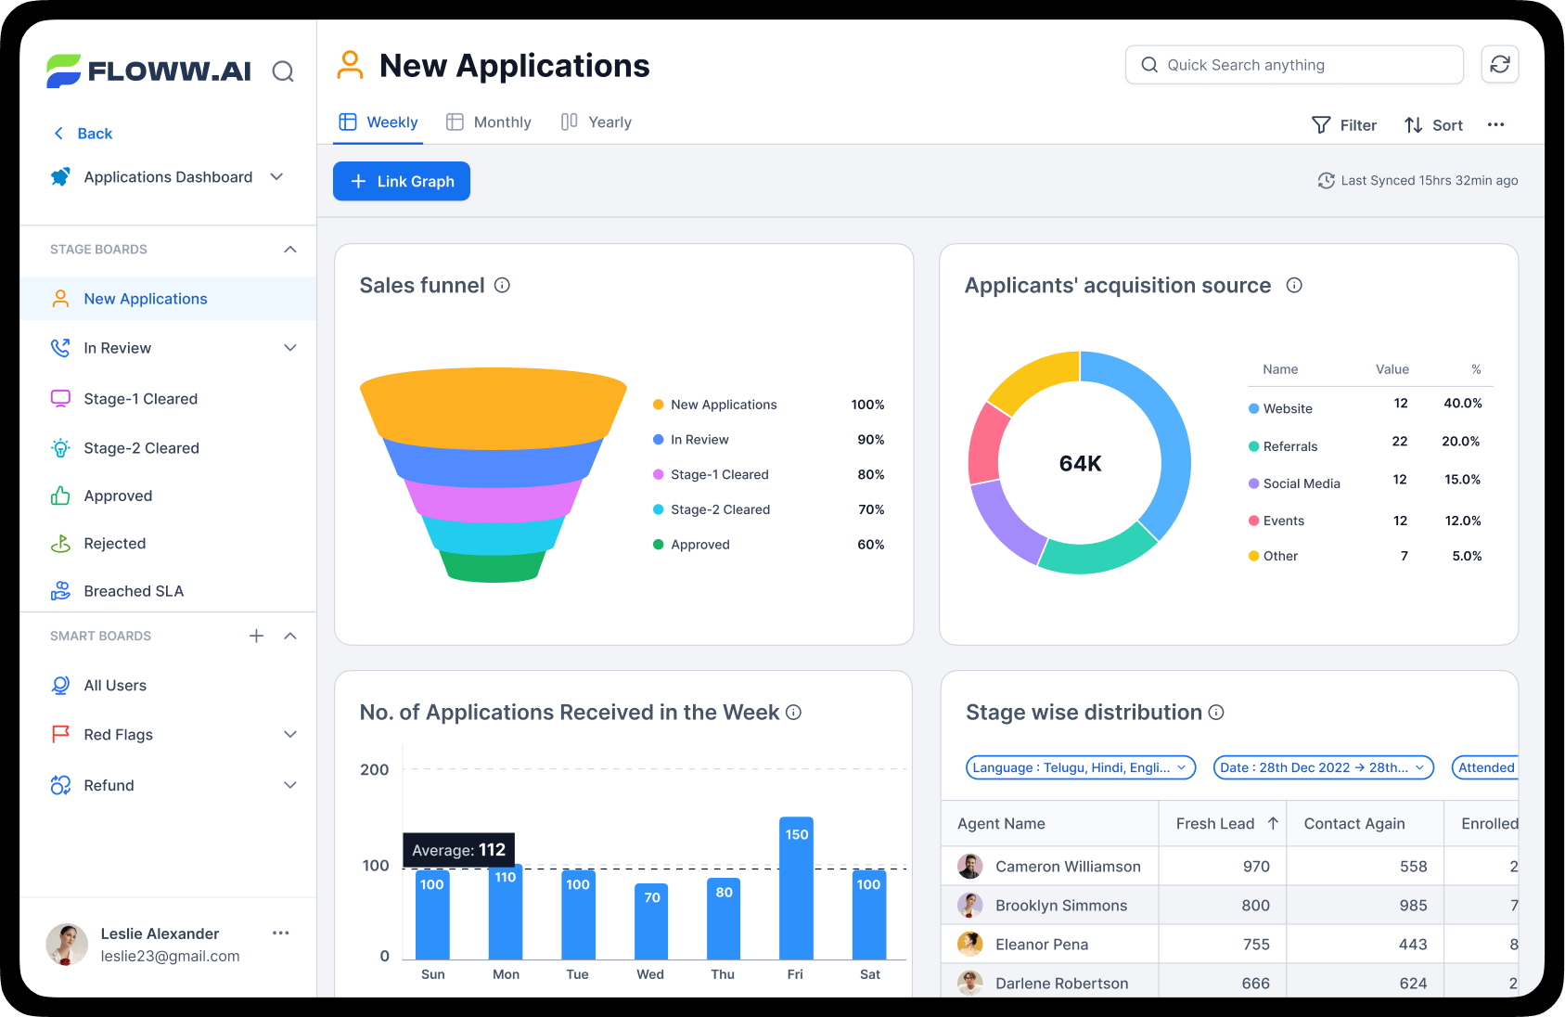This screenshot has width=1565, height=1017.
Task: Switch to the Yearly tab
Action: (596, 122)
